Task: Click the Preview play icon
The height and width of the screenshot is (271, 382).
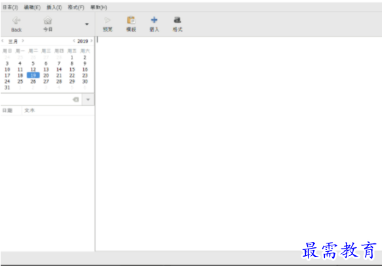Action: pyautogui.click(x=108, y=20)
